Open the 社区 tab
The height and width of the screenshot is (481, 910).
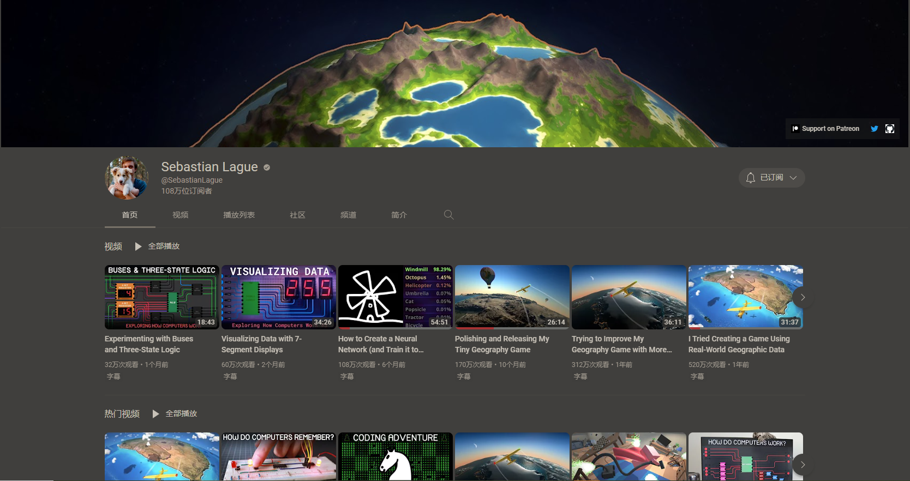click(x=297, y=215)
